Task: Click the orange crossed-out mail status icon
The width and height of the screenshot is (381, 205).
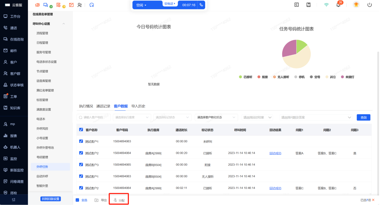Action: [71, 5]
